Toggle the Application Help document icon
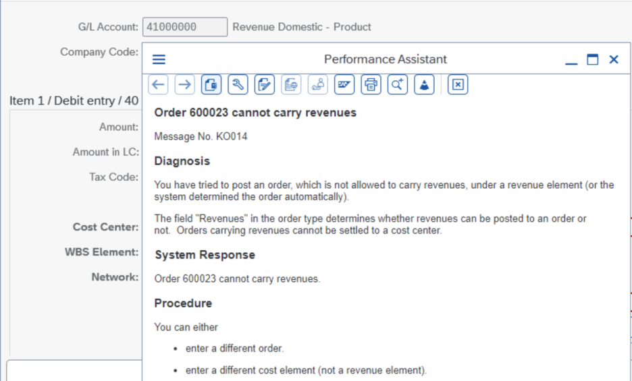This screenshot has width=632, height=381. [211, 84]
